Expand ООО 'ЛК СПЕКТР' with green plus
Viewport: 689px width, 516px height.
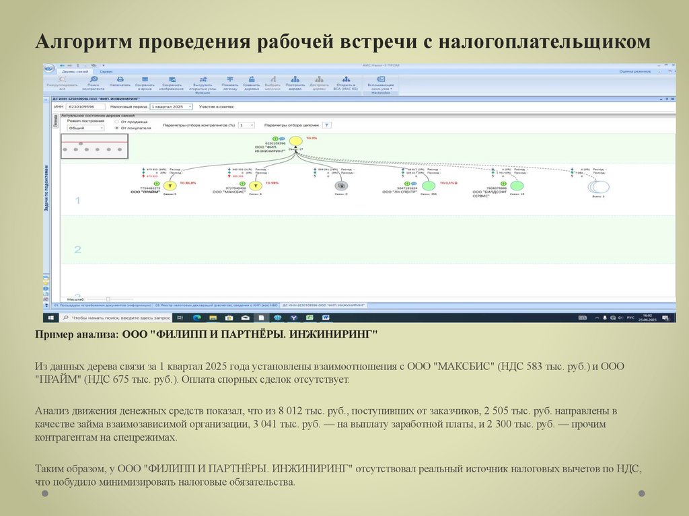(x=407, y=184)
